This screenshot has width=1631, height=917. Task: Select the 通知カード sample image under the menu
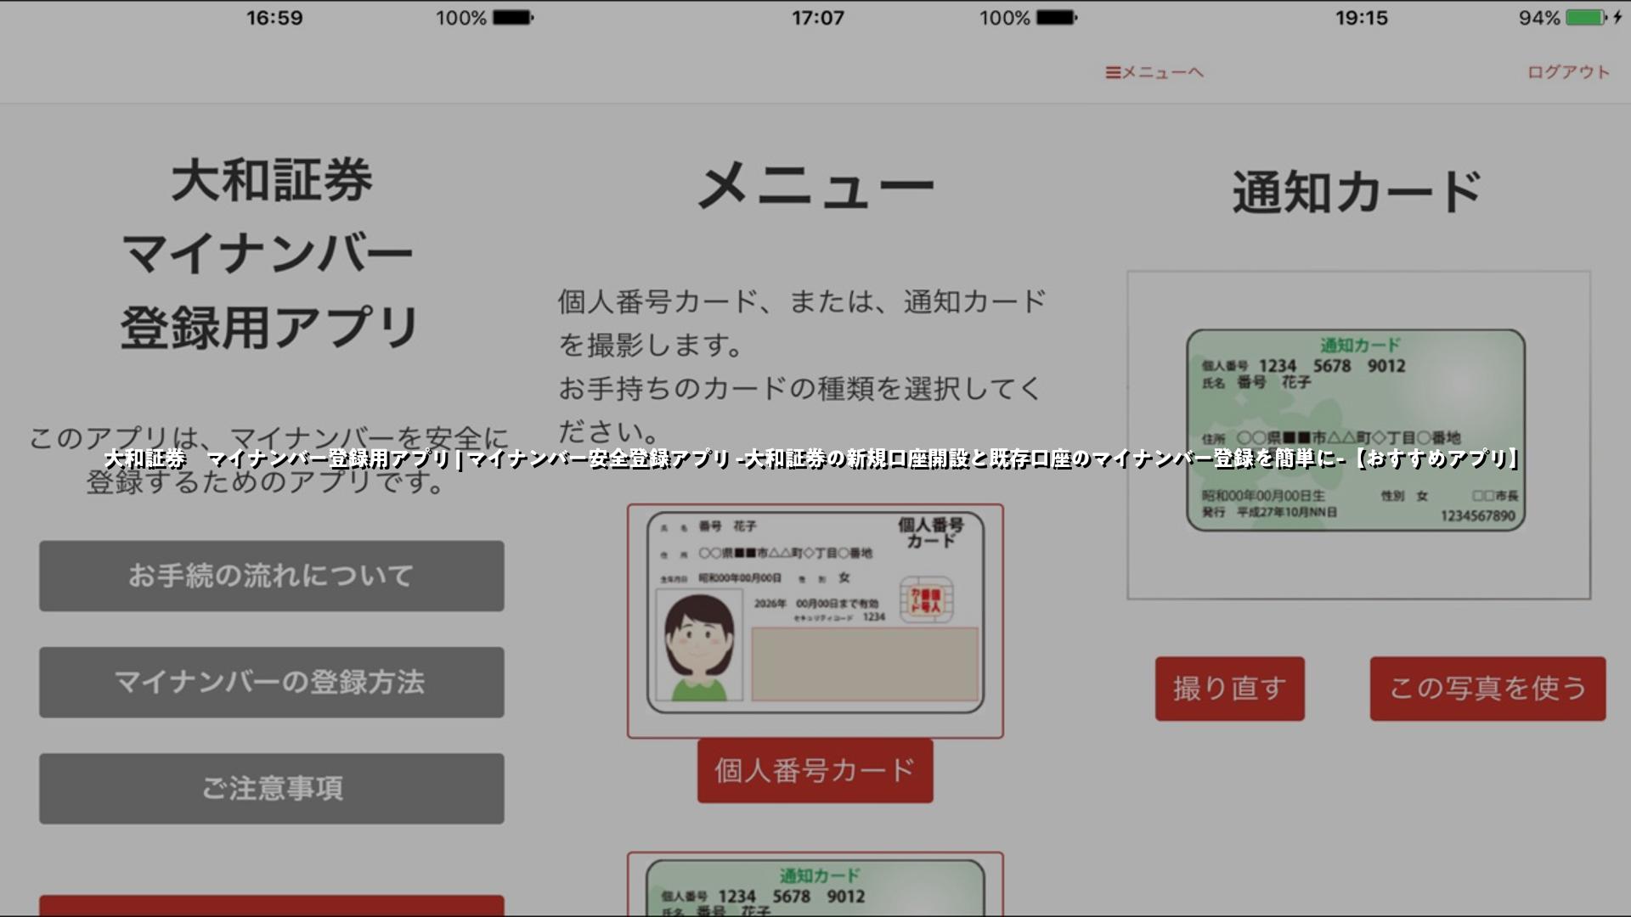[x=815, y=884]
